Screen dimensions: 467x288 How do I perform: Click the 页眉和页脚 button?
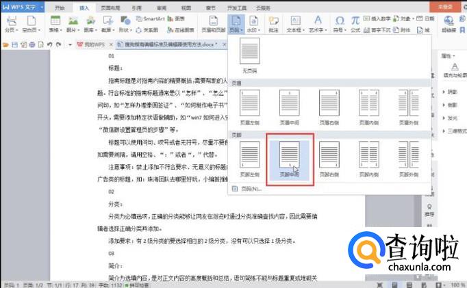click(x=213, y=26)
